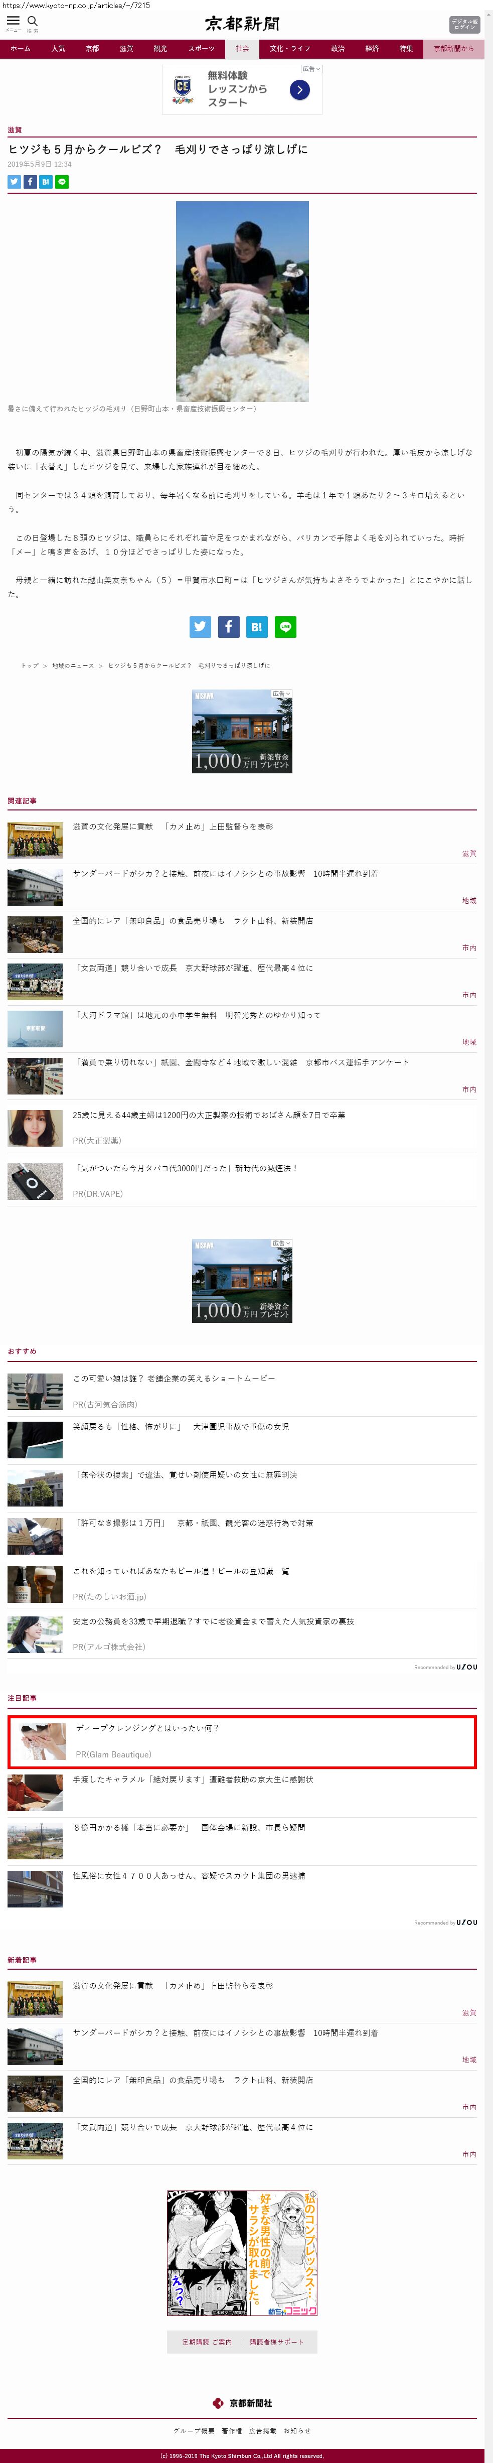Share on Facebook via top icon
This screenshot has width=493, height=2463.
31,182
